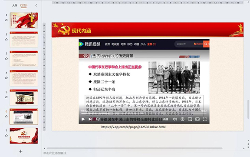Enter fullscreen in the video player

(x=205, y=119)
